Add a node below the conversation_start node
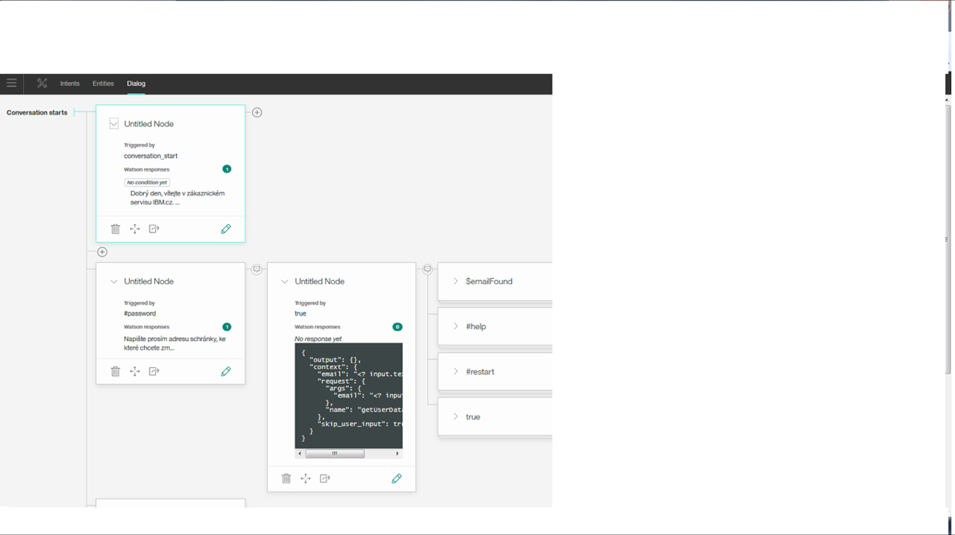The width and height of the screenshot is (955, 535). point(102,252)
